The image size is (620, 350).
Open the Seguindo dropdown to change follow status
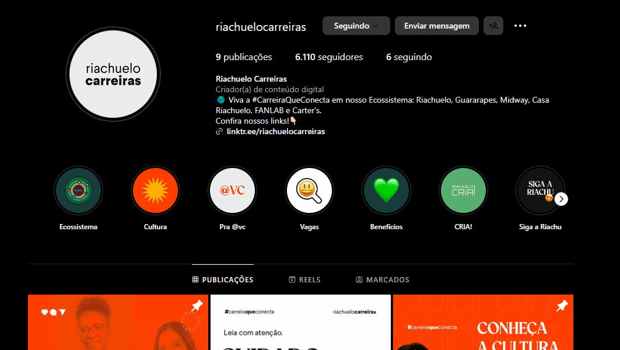(356, 26)
